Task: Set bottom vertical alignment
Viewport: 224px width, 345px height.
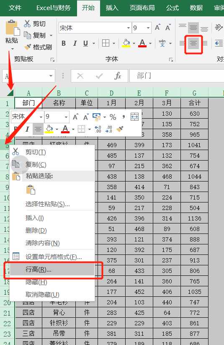Action: tap(204, 29)
